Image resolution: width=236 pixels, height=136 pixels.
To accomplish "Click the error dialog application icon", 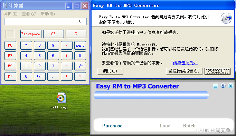I will pos(226,18).
